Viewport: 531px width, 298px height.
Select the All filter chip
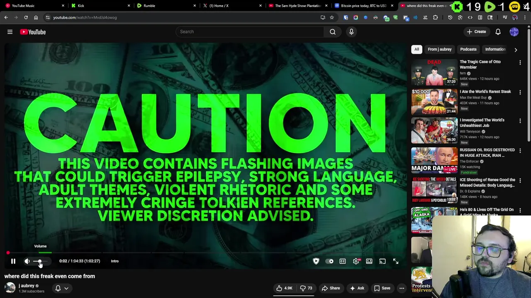417,49
